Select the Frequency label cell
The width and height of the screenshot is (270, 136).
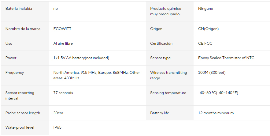point(14,73)
